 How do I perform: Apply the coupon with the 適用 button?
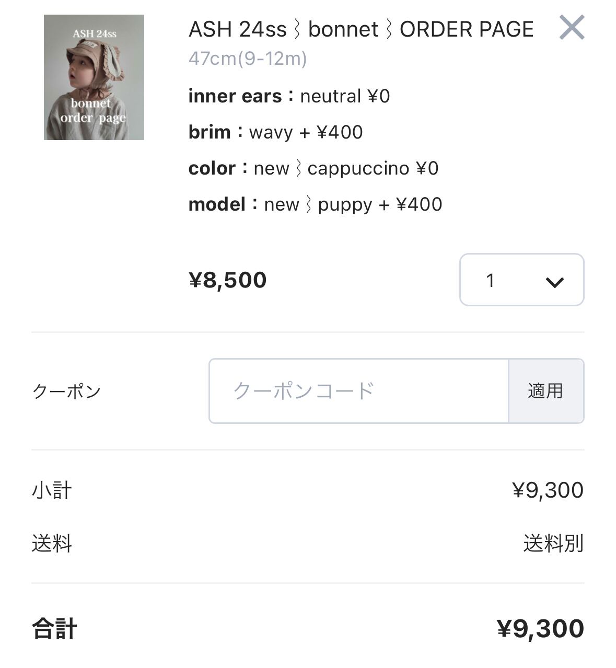click(546, 391)
